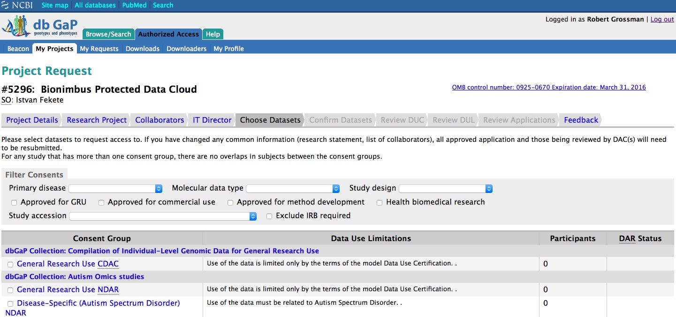Image resolution: width=676 pixels, height=317 pixels.
Task: Open the Primary disease dropdown
Action: (115, 189)
